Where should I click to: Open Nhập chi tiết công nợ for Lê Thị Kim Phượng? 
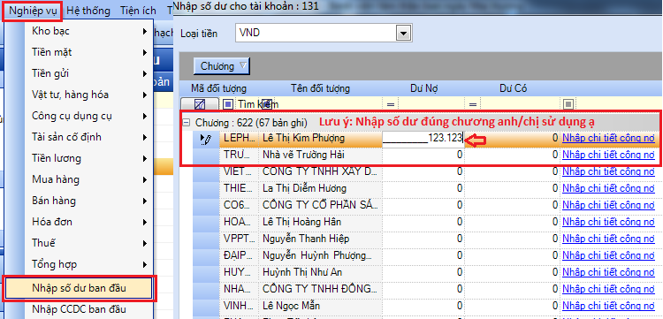[608, 138]
